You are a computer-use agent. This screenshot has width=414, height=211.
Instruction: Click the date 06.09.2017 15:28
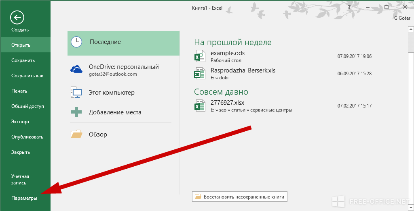click(355, 73)
